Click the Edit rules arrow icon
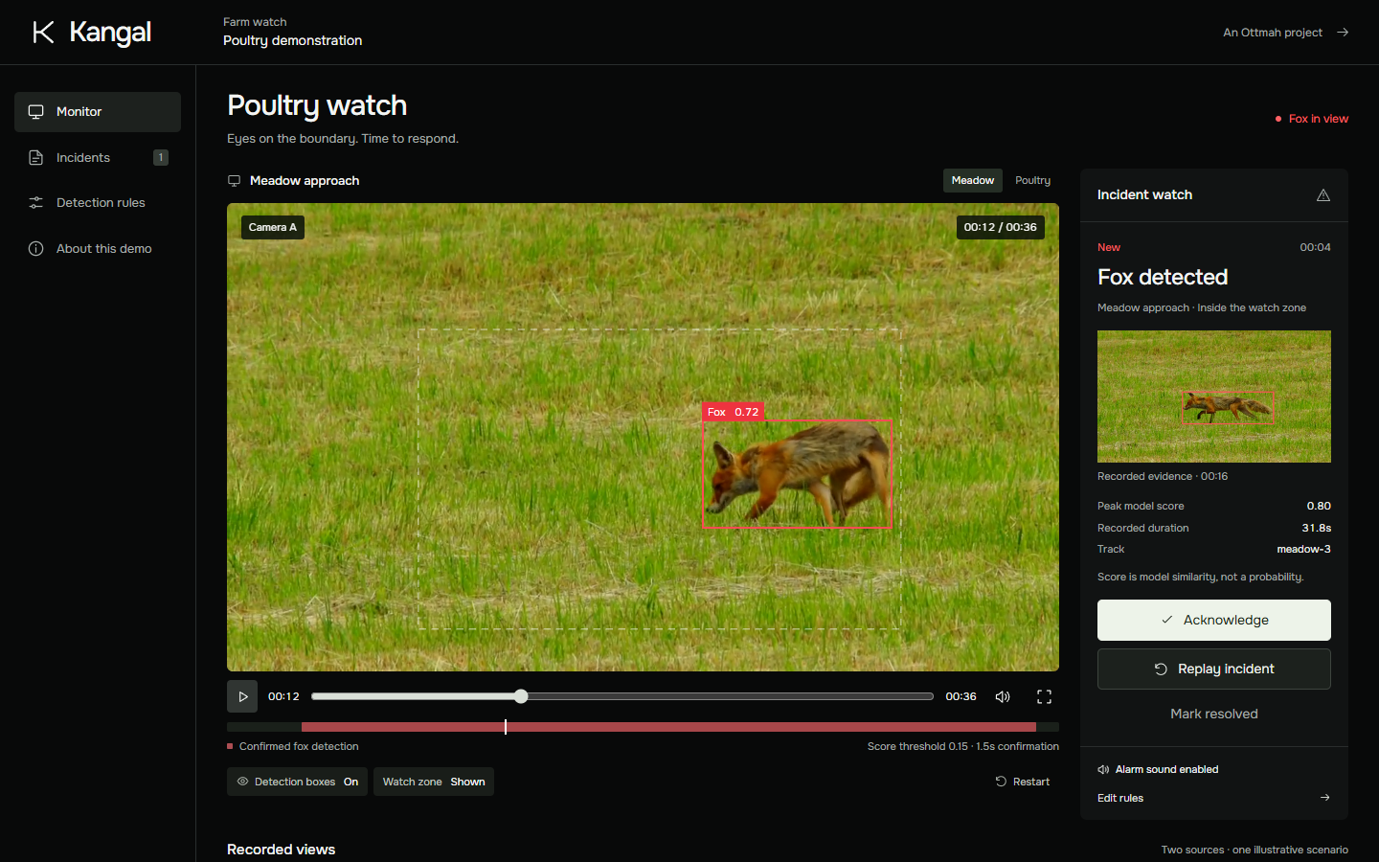Viewport: 1379px width, 862px height. point(1324,798)
